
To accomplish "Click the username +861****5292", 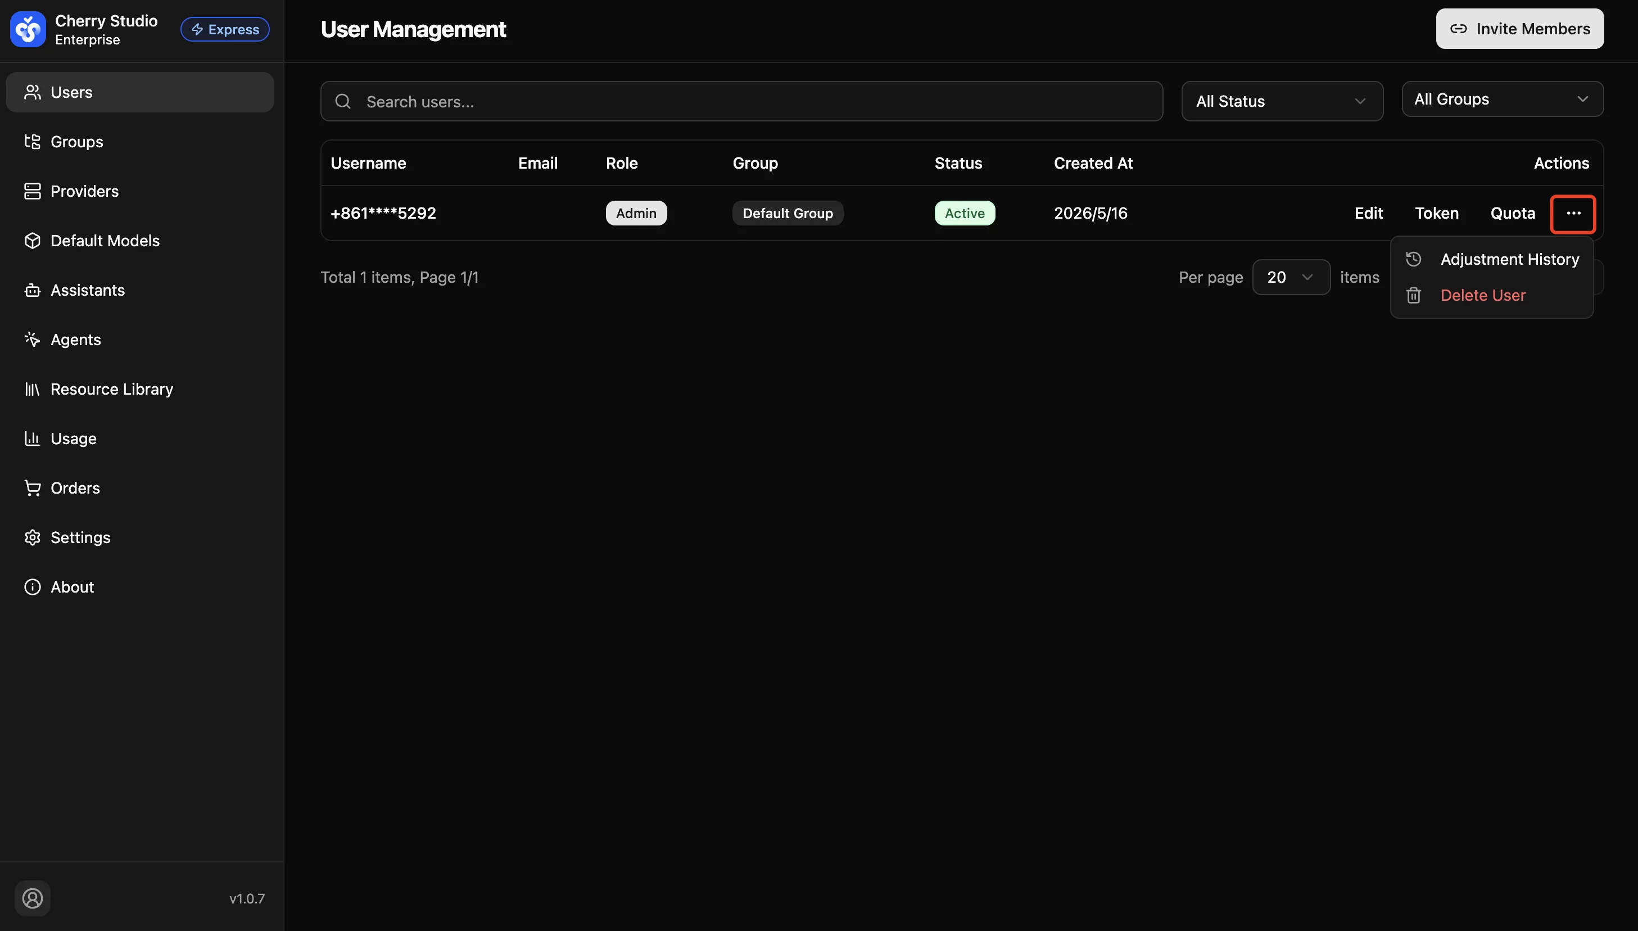I will point(383,213).
